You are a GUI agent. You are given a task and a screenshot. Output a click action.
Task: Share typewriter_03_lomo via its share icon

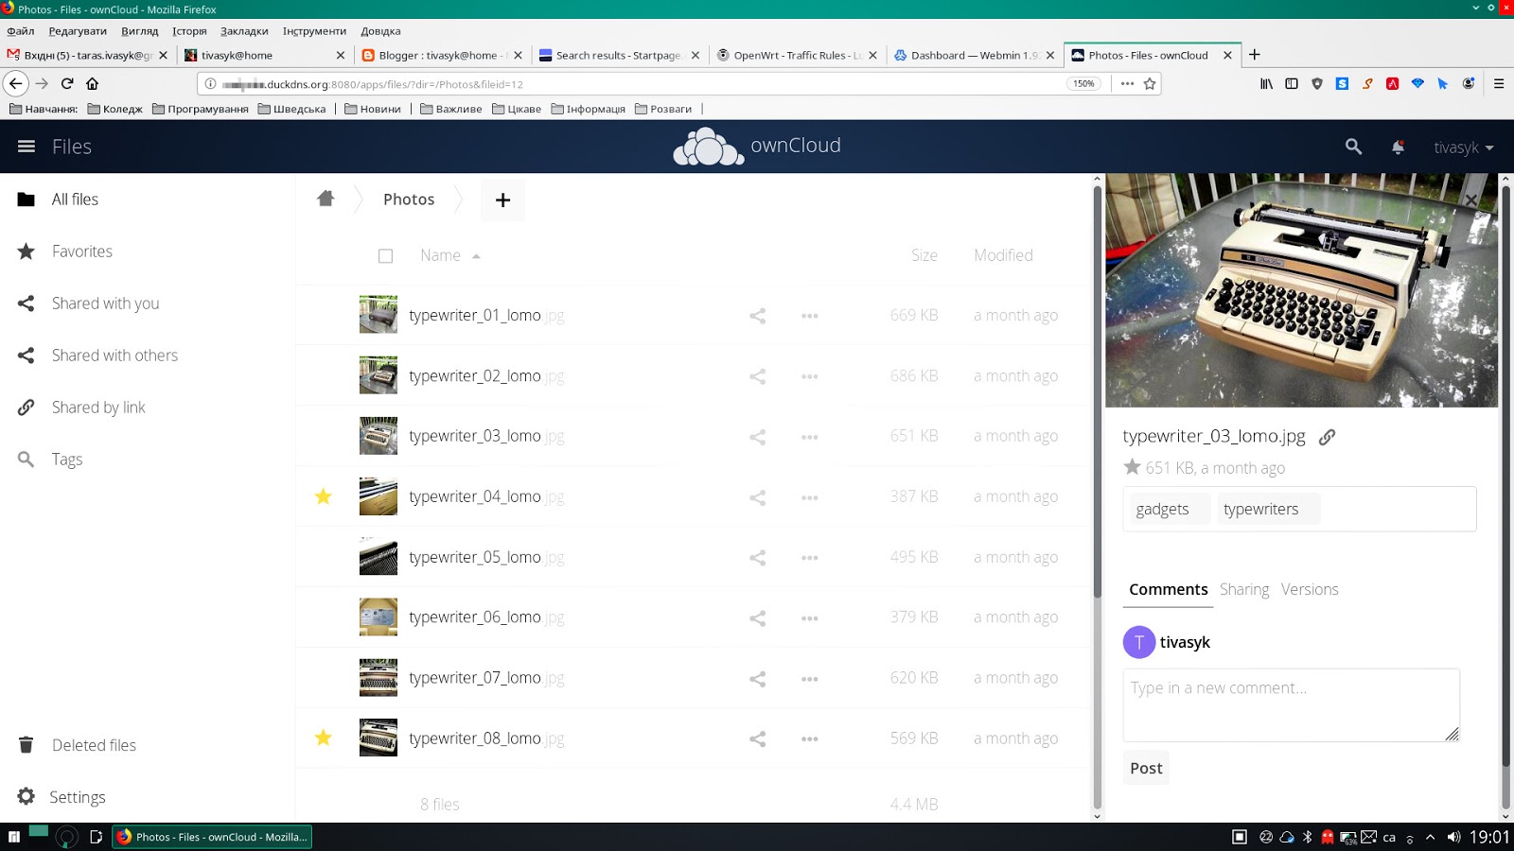click(757, 437)
